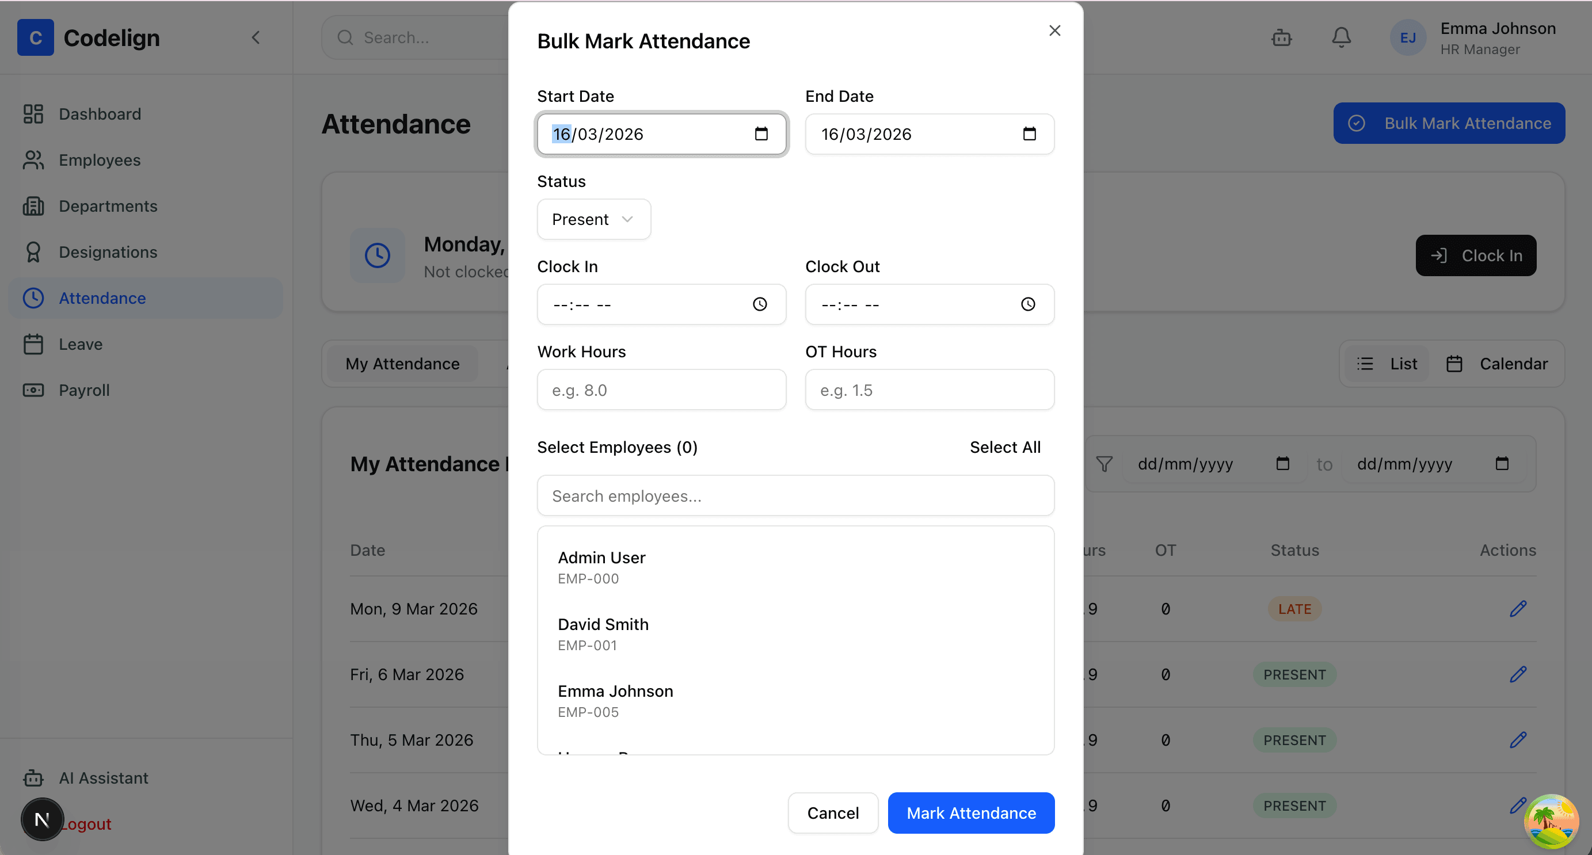Viewport: 1592px width, 855px height.
Task: Click the notification bell icon
Action: click(x=1340, y=37)
